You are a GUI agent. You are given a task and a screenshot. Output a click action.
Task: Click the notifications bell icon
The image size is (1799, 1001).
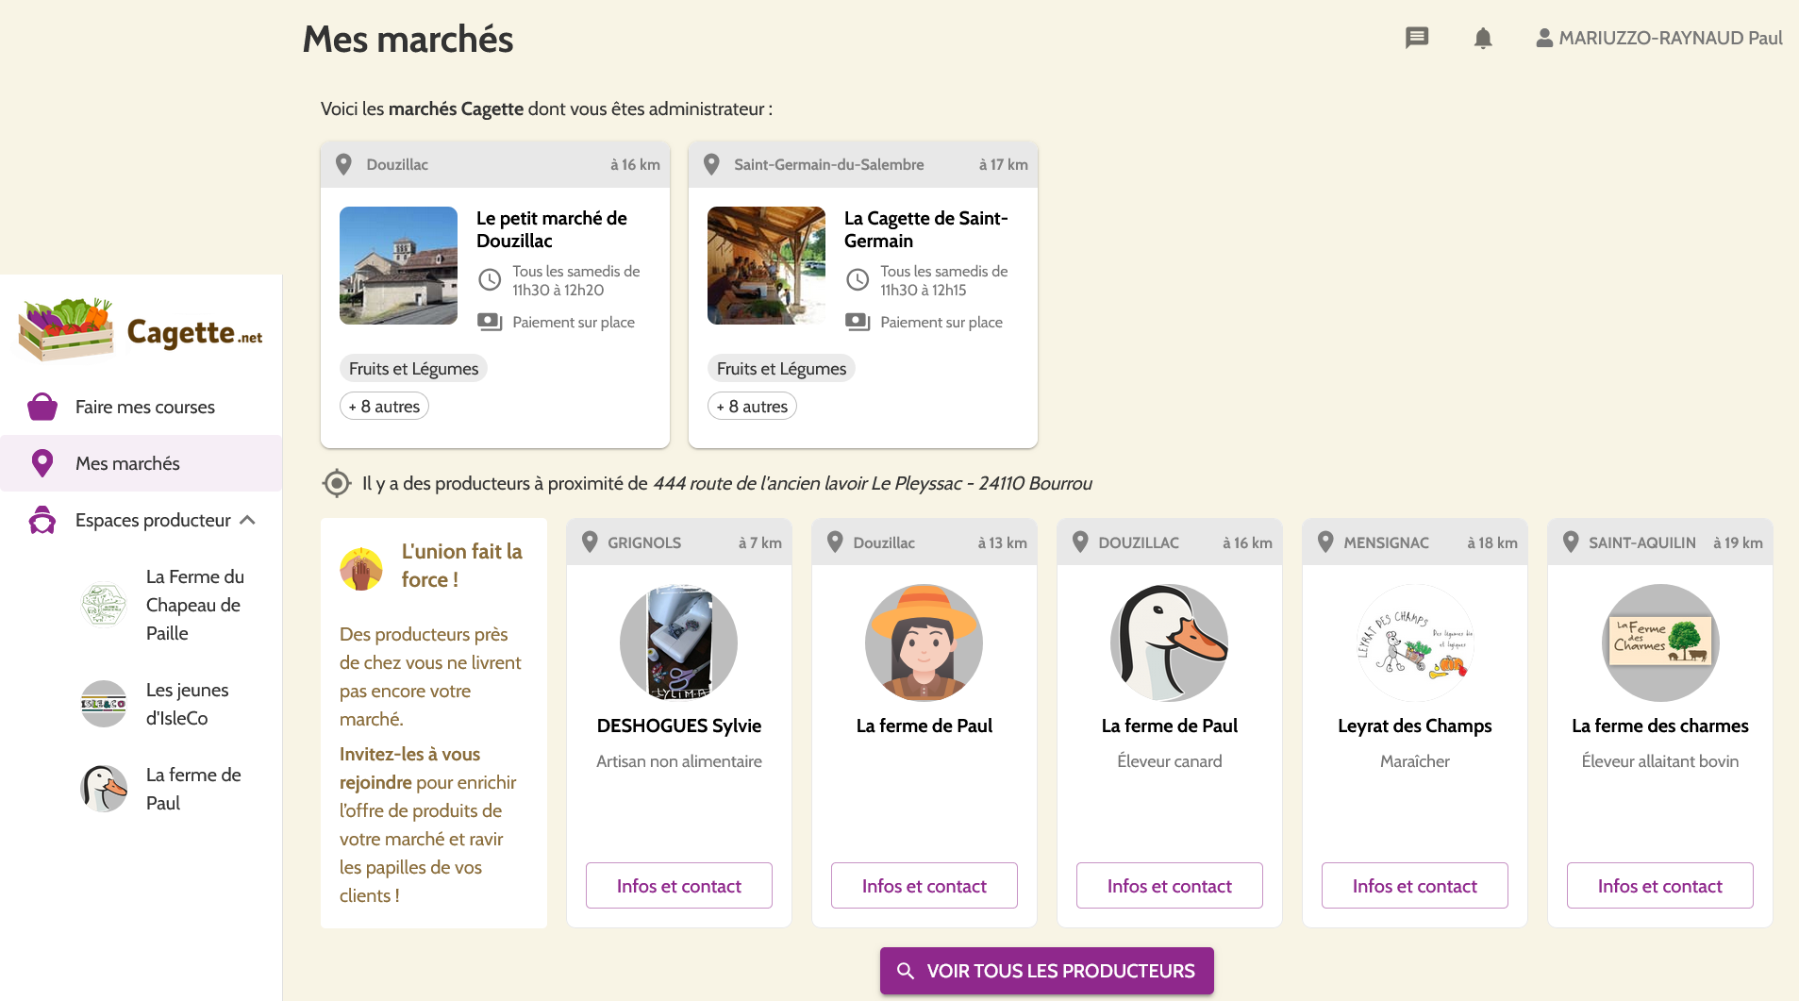(x=1482, y=38)
